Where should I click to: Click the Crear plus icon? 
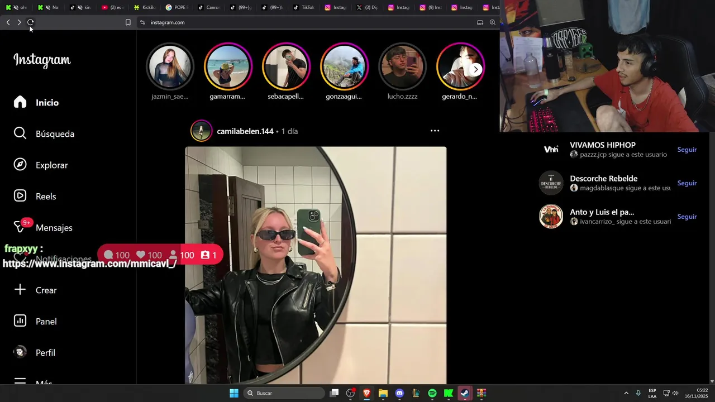[20, 290]
